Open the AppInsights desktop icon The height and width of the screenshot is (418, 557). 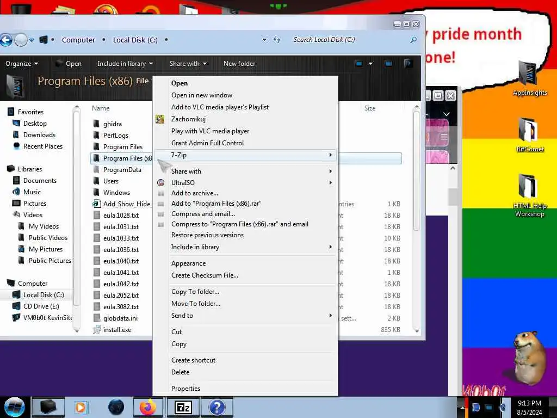click(529, 78)
